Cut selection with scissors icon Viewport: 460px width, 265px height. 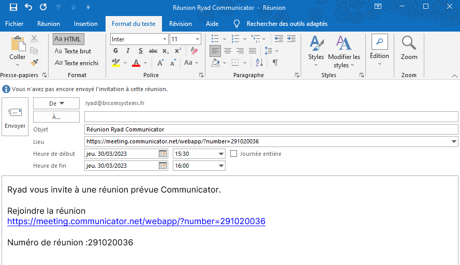pos(34,39)
